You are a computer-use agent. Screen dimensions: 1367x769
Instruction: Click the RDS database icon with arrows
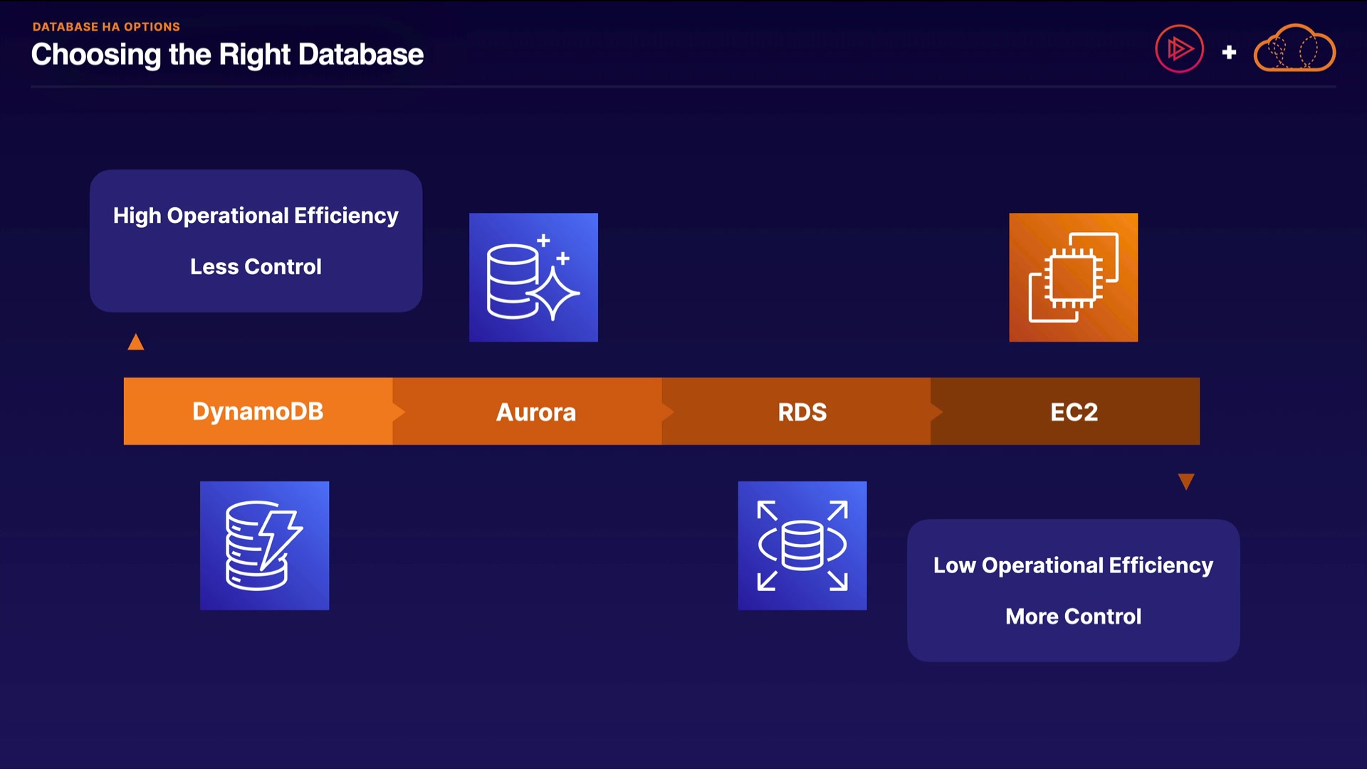pyautogui.click(x=802, y=545)
